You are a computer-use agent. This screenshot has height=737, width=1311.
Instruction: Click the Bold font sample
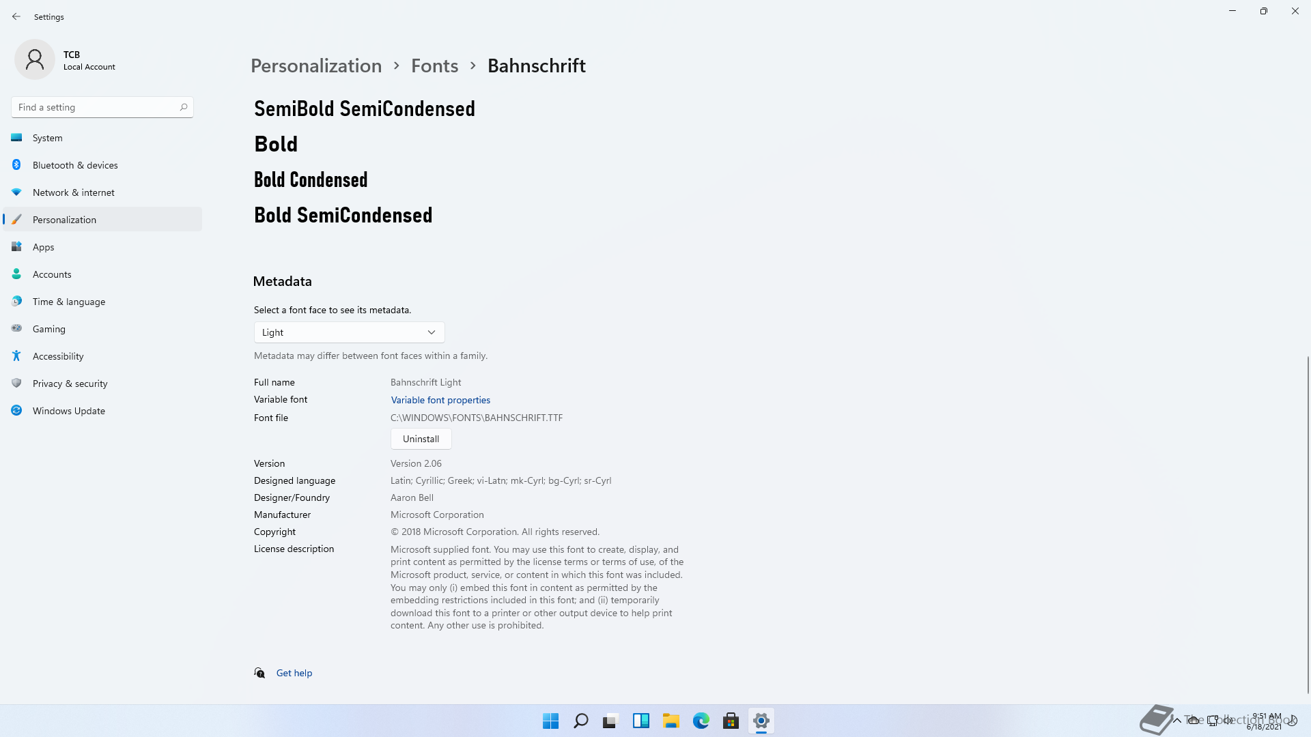point(276,144)
